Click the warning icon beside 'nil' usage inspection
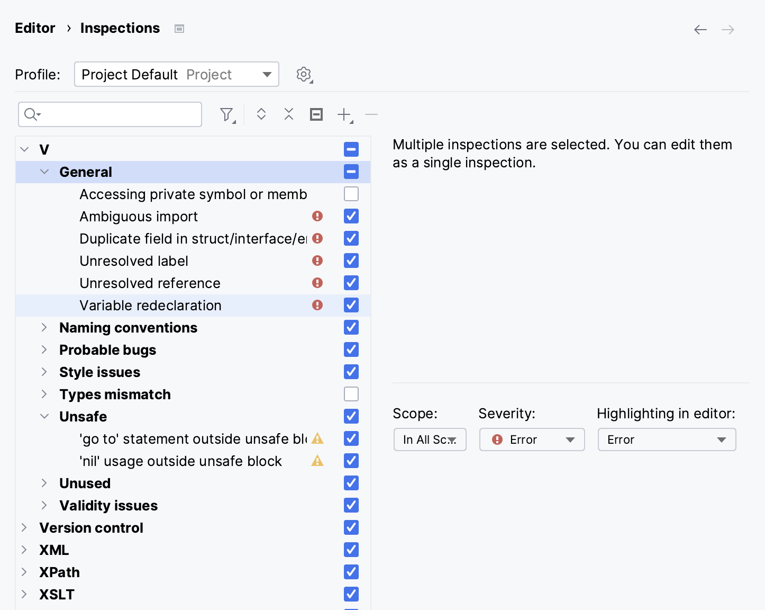Screen dimensions: 765x610 317,461
